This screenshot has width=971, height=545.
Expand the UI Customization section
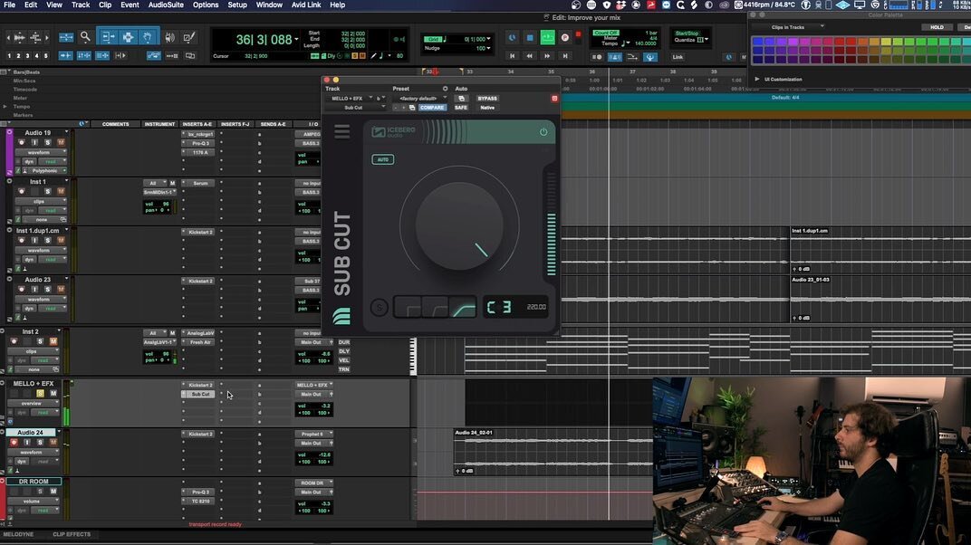click(756, 79)
